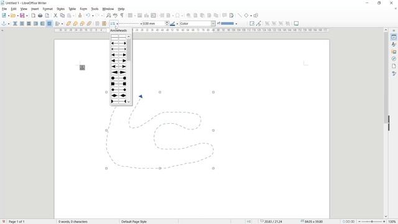Click the Send to Back icon
This screenshot has height=224, width=398.
pyautogui.click(x=89, y=24)
